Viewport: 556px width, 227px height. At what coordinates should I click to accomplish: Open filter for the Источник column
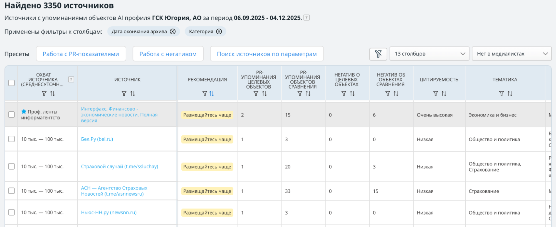click(x=124, y=94)
